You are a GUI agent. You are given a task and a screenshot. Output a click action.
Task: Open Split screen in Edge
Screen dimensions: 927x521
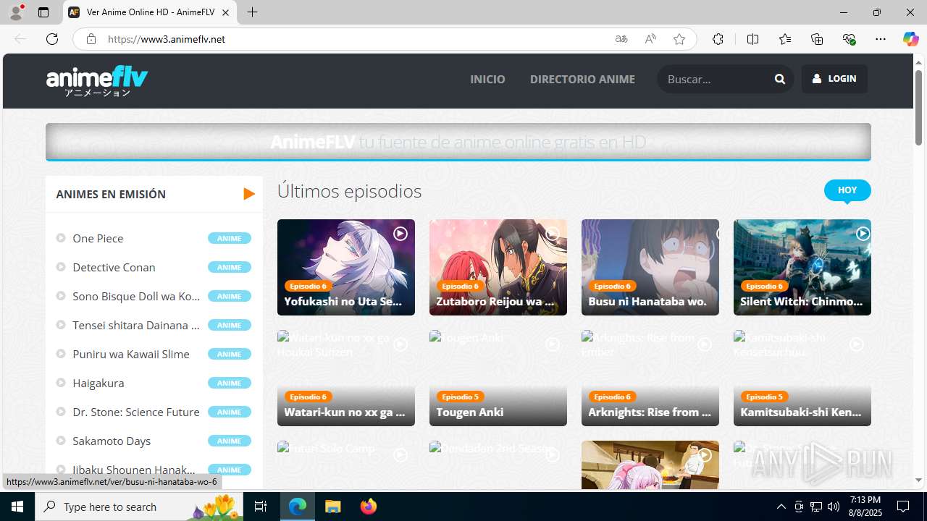pos(752,39)
